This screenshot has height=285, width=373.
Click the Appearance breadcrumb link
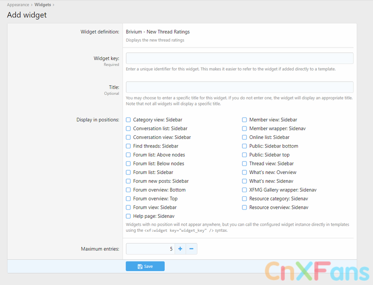pyautogui.click(x=18, y=5)
